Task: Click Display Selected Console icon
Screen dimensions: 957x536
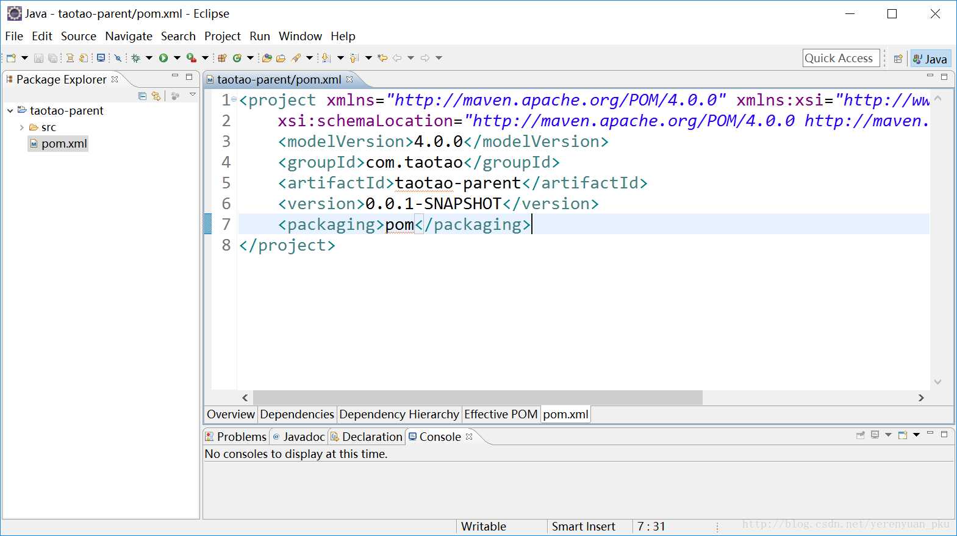Action: (875, 435)
